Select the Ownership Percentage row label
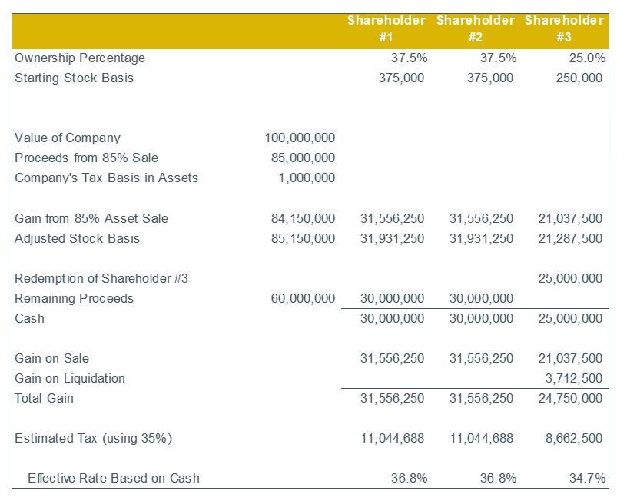Viewport: 627px width, 501px height. (80, 58)
